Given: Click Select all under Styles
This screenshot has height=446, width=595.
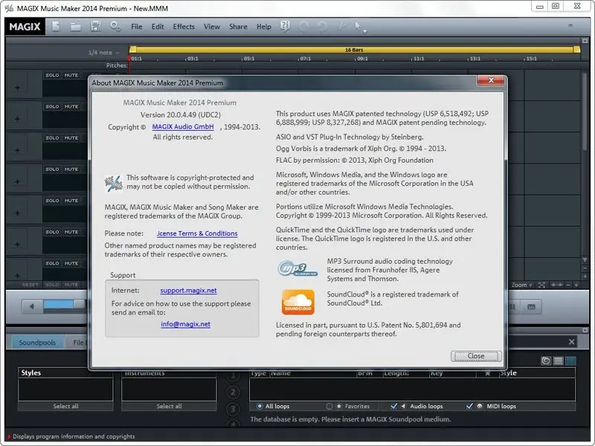Looking at the screenshot, I should pyautogui.click(x=65, y=406).
